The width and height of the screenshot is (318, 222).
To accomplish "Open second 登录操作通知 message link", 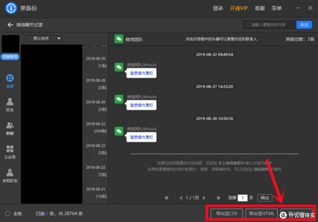I will tap(141, 105).
